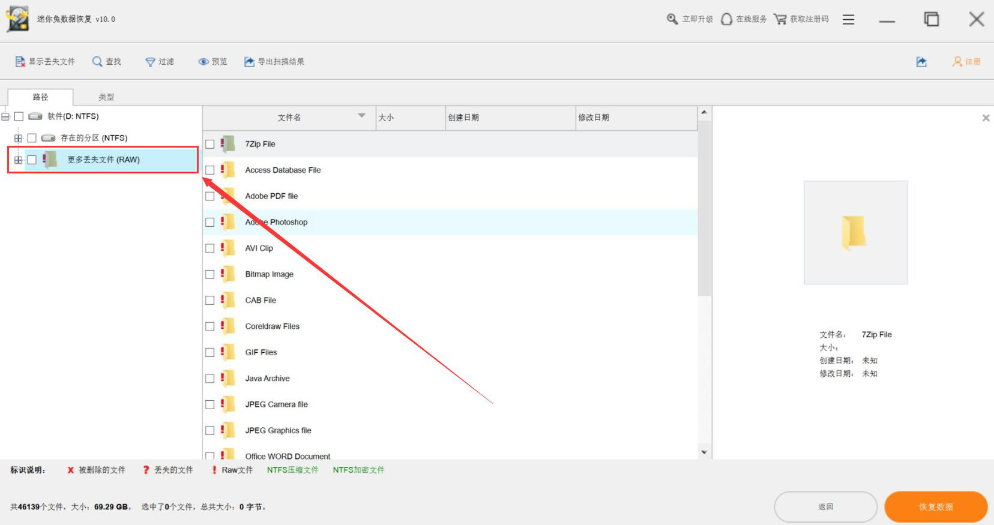Check the 更多丢失文件 (RAW) checkbox
Viewport: 994px width, 525px height.
(32, 160)
